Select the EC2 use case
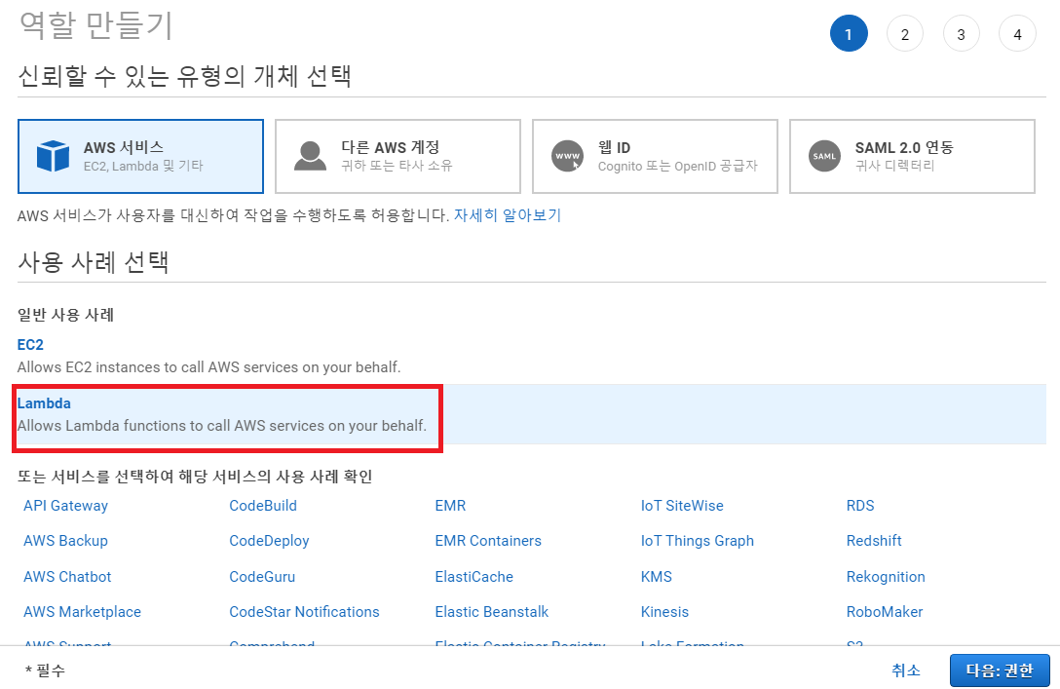The height and width of the screenshot is (689, 1060). point(29,344)
